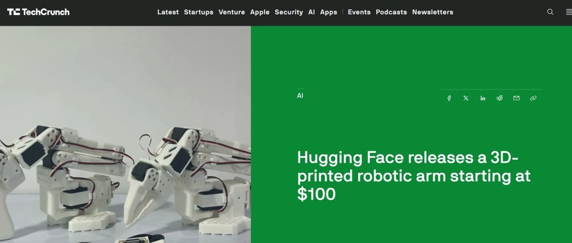The image size is (572, 243).
Task: Open the Apps section
Action: coord(328,12)
